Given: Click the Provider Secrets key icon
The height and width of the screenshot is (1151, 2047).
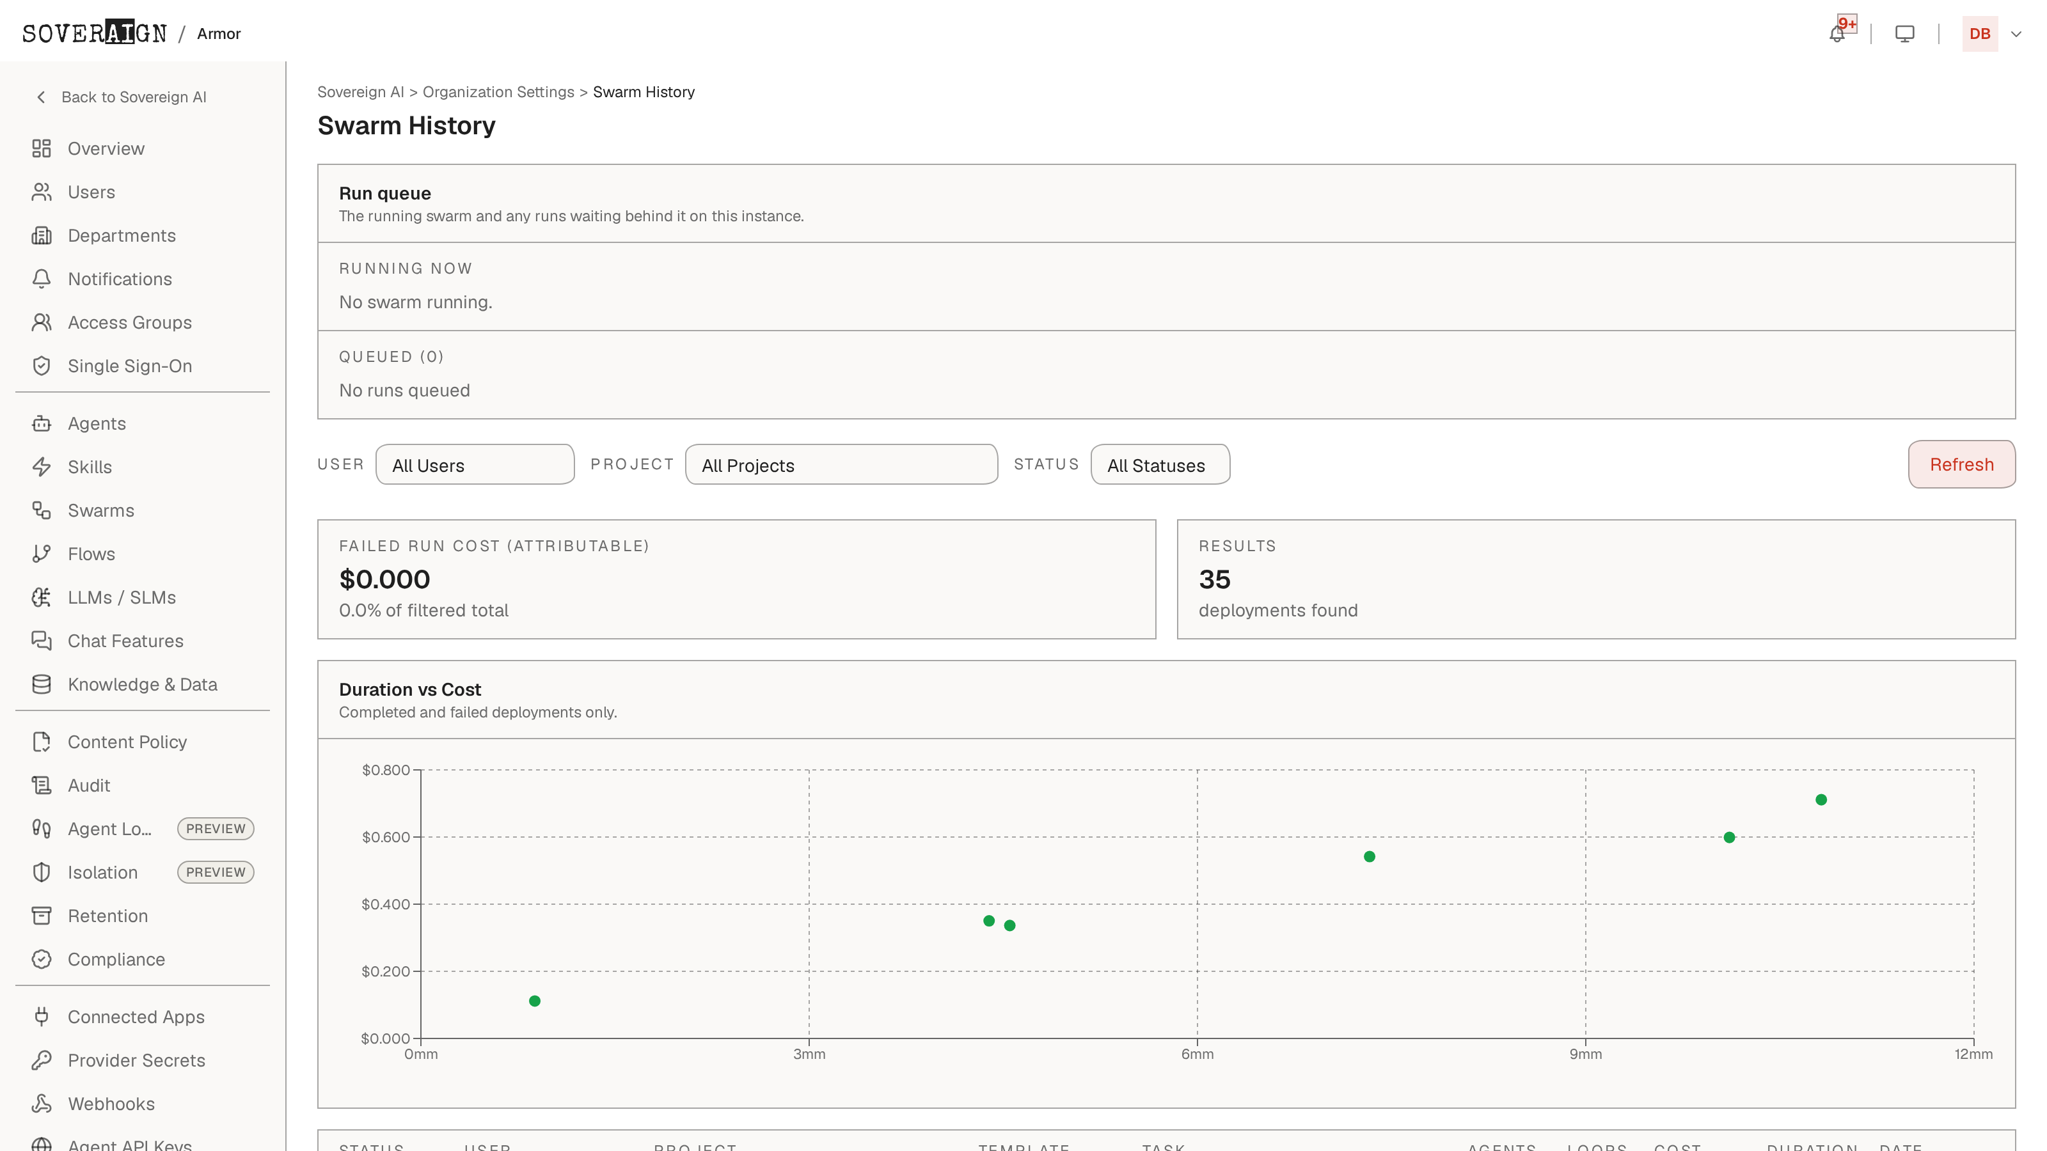Looking at the screenshot, I should coord(42,1060).
